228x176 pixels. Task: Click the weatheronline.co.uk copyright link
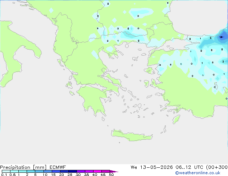coord(198,173)
